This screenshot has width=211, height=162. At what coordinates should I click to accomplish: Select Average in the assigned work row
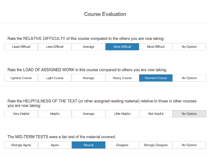(88, 78)
